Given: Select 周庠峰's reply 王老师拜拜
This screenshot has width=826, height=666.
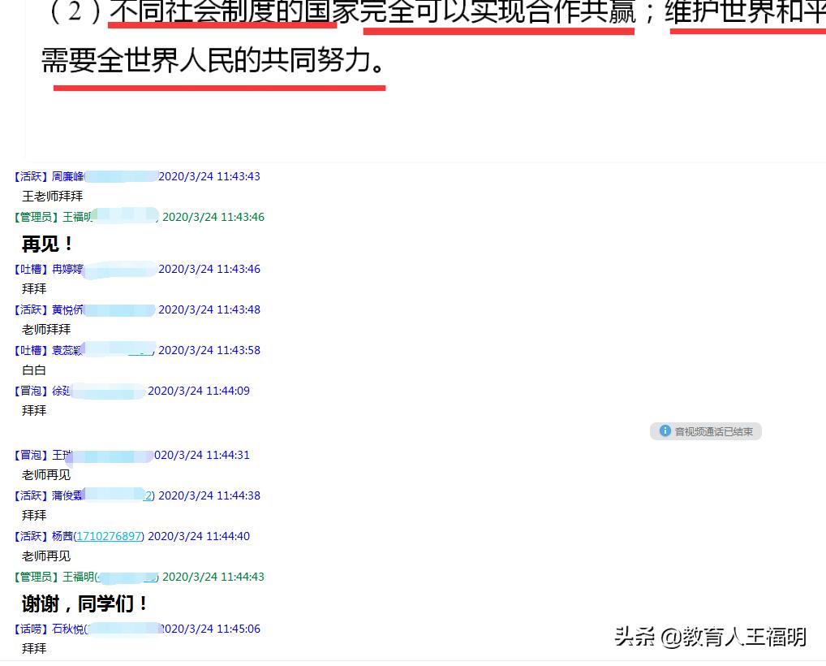Looking at the screenshot, I should tap(52, 196).
